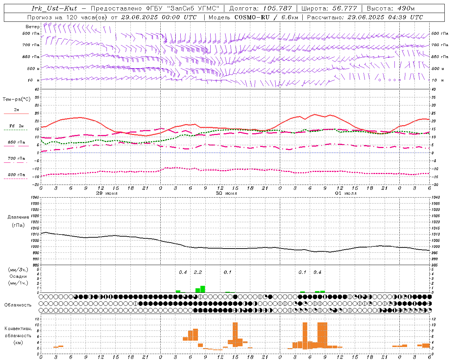450x360 pixels.
Task: Click the 850 гПа temperature legend entry
Action: click(17, 142)
